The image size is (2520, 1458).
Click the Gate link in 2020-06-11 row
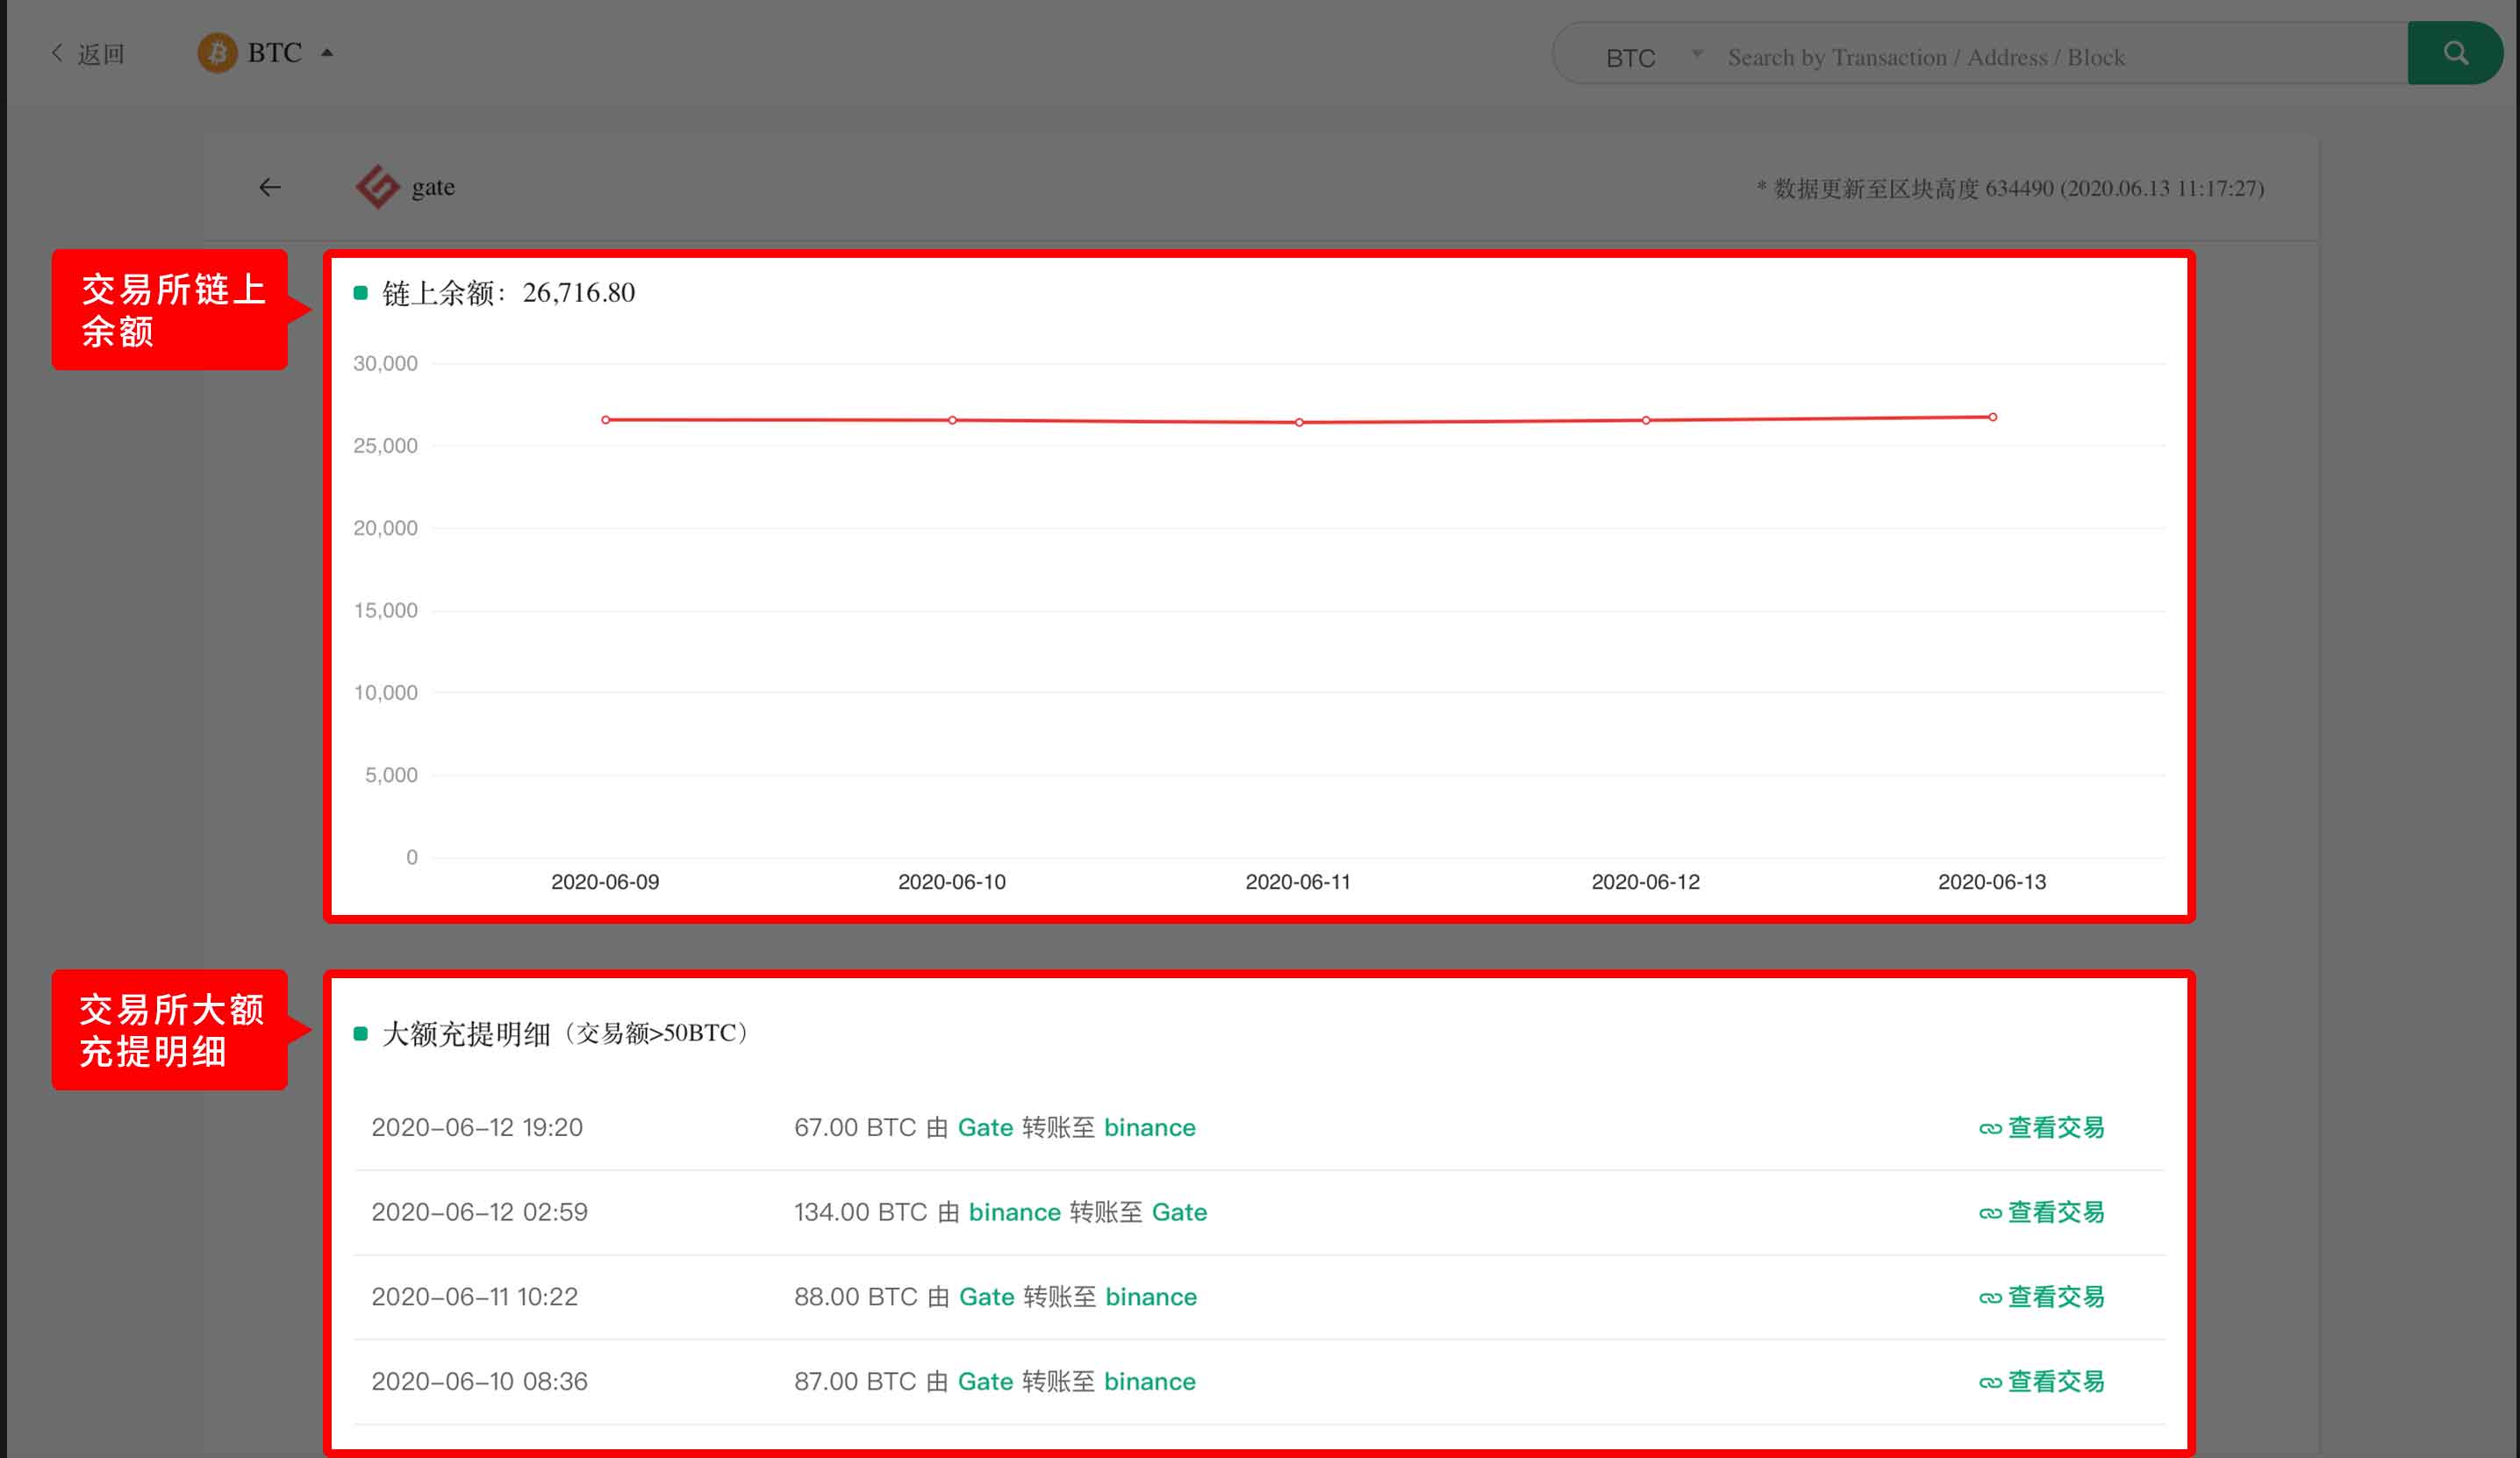point(986,1297)
